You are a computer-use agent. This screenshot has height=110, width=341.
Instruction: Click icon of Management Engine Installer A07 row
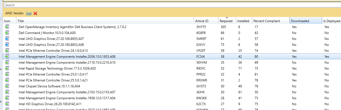pyautogui.click(x=7, y=92)
